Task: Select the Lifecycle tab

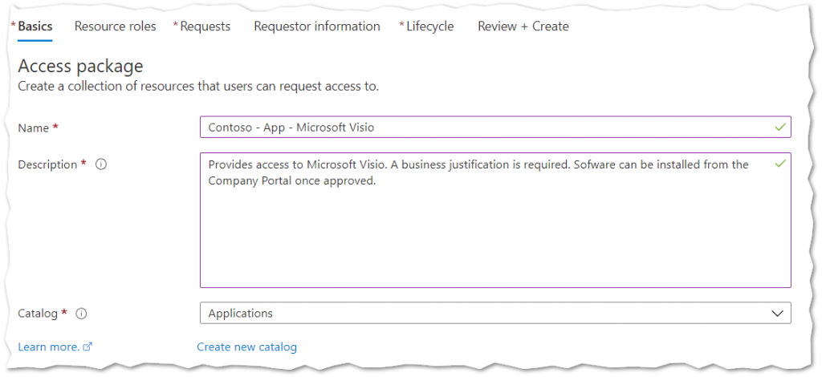Action: click(x=426, y=26)
